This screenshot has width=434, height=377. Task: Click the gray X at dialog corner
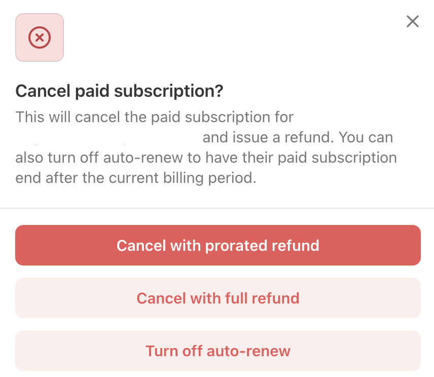click(412, 21)
